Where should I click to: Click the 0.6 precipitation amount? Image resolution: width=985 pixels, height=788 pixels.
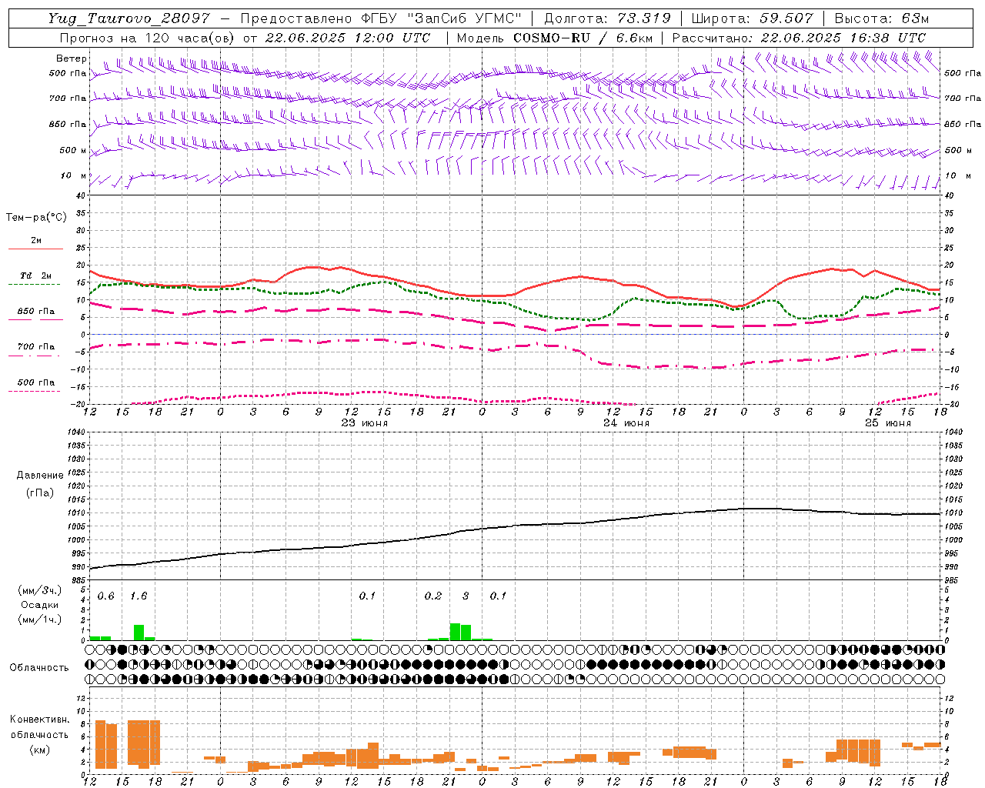[x=105, y=596]
